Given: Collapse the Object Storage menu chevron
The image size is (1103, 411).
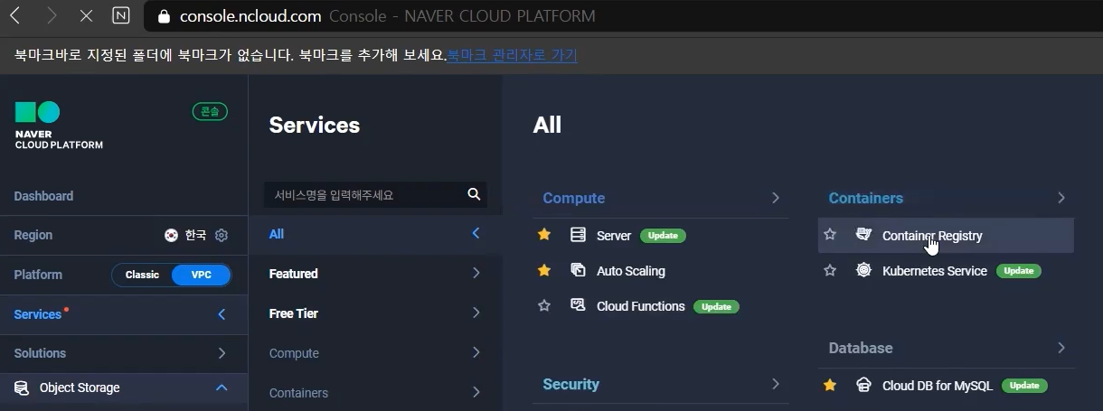Looking at the screenshot, I should (222, 388).
